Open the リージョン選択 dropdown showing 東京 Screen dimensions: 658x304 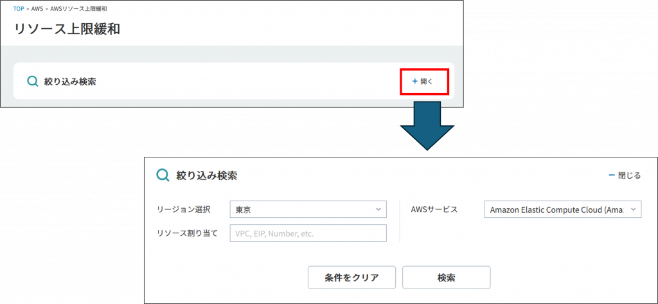click(x=308, y=210)
